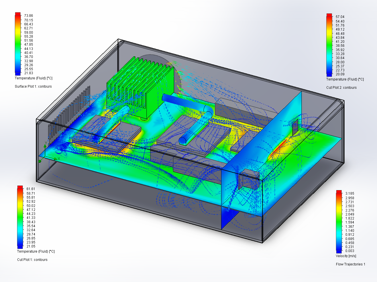The height and width of the screenshot is (282, 377).
Task: Click the Cut Plot 1 temperature color bar
Action: point(20,217)
